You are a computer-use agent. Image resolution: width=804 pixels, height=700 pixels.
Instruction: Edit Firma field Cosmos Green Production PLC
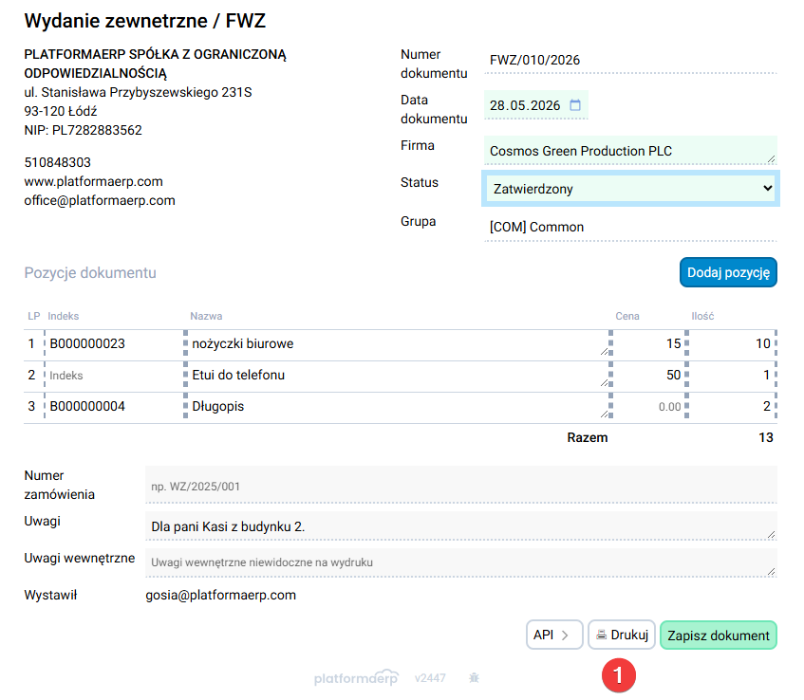[630, 151]
